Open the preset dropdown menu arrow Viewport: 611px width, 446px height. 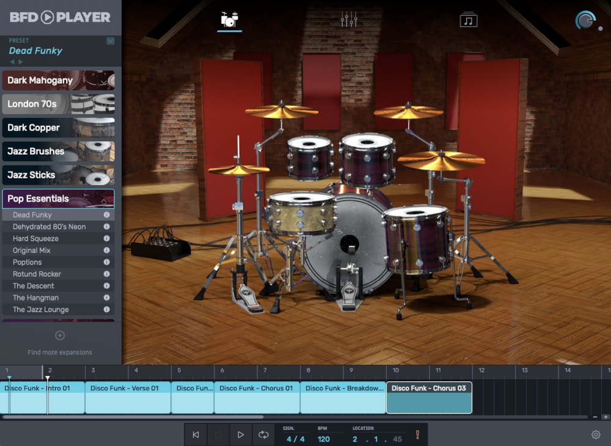tap(110, 41)
